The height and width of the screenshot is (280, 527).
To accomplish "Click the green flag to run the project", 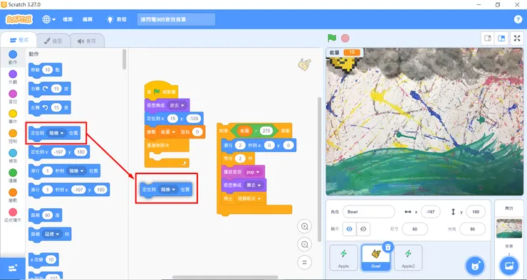I will pyautogui.click(x=332, y=38).
